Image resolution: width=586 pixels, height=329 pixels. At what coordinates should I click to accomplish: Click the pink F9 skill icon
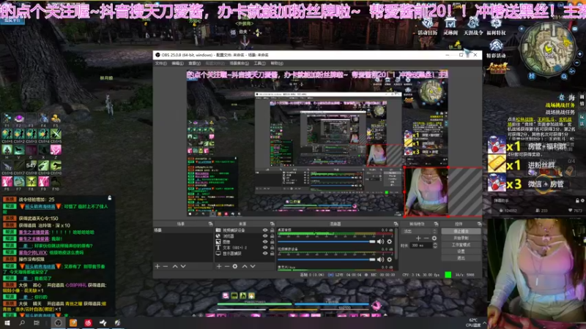44,181
